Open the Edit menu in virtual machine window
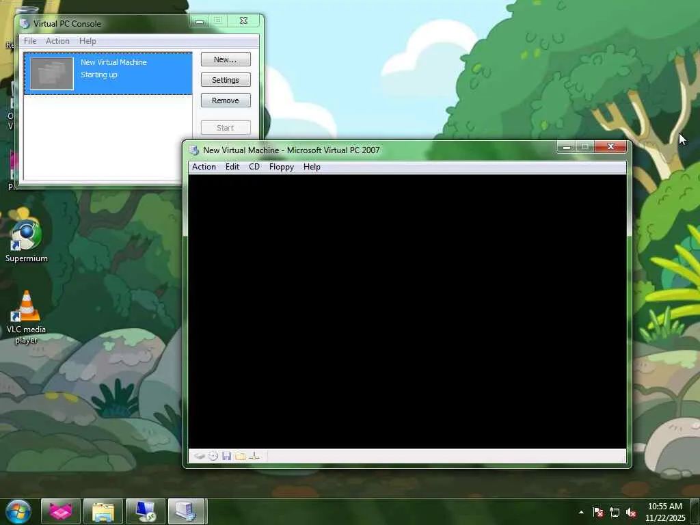 click(x=232, y=167)
